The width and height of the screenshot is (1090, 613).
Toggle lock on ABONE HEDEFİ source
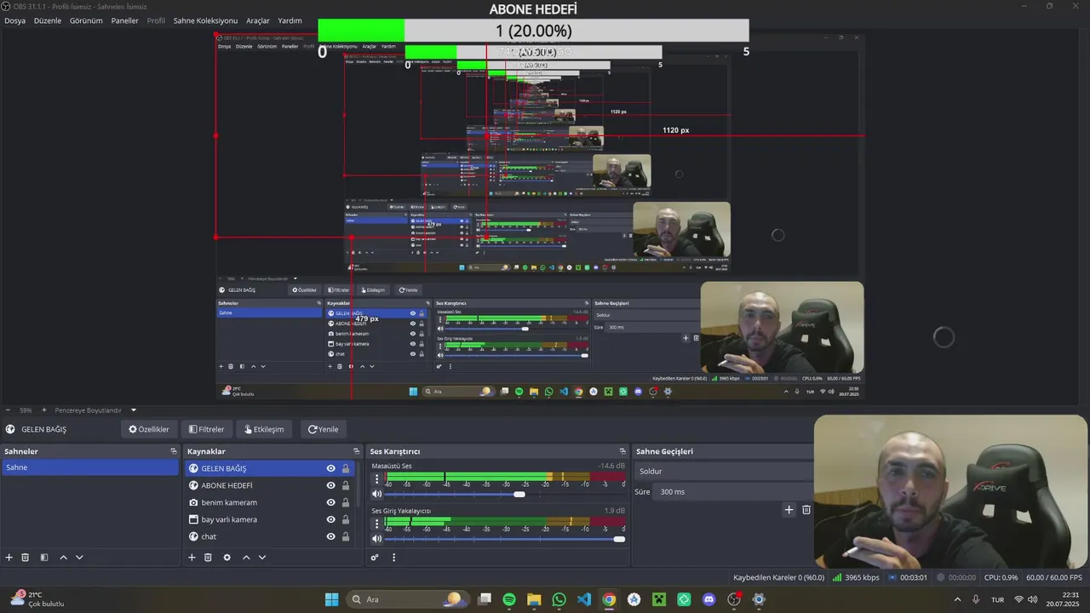pos(346,485)
